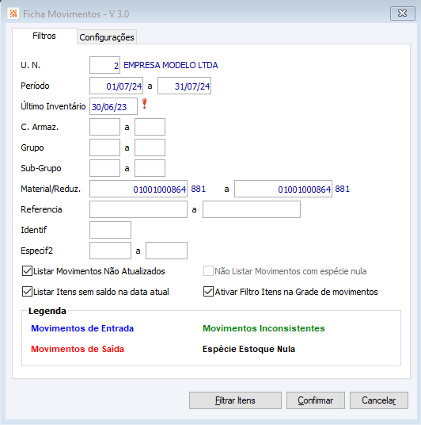Click the Período start date field
Screen dimensions: 421x425
(116, 86)
